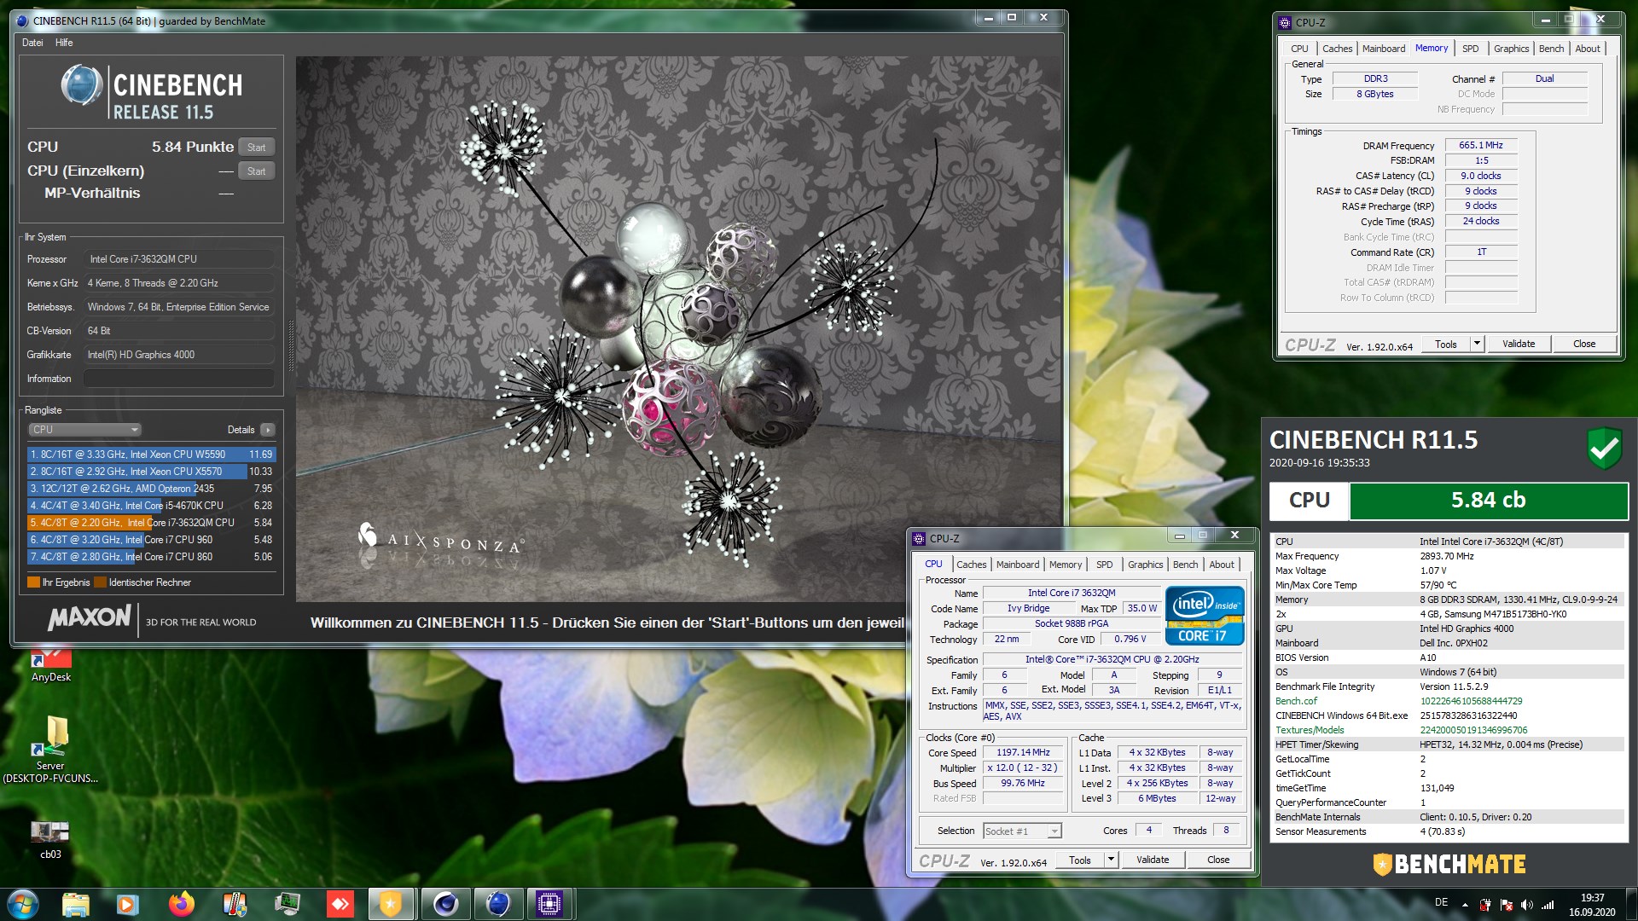
Task: Open Tools dropdown arrow in lower CPU-Z window
Action: (x=1111, y=860)
